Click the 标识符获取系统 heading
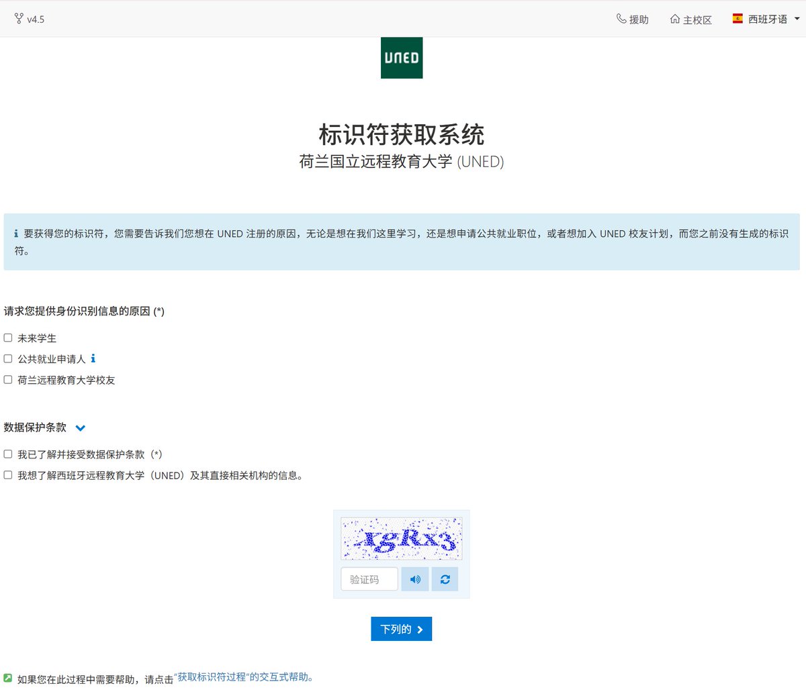This screenshot has width=806, height=700. click(402, 134)
